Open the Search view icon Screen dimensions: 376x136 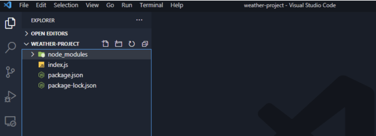click(x=10, y=47)
